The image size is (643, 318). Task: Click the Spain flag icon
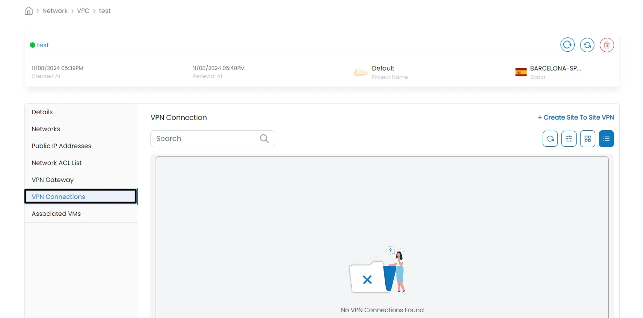coord(520,72)
